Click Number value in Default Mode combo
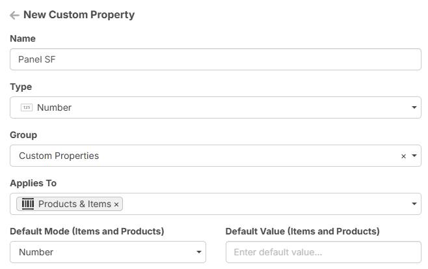The image size is (428, 269). (x=36, y=252)
